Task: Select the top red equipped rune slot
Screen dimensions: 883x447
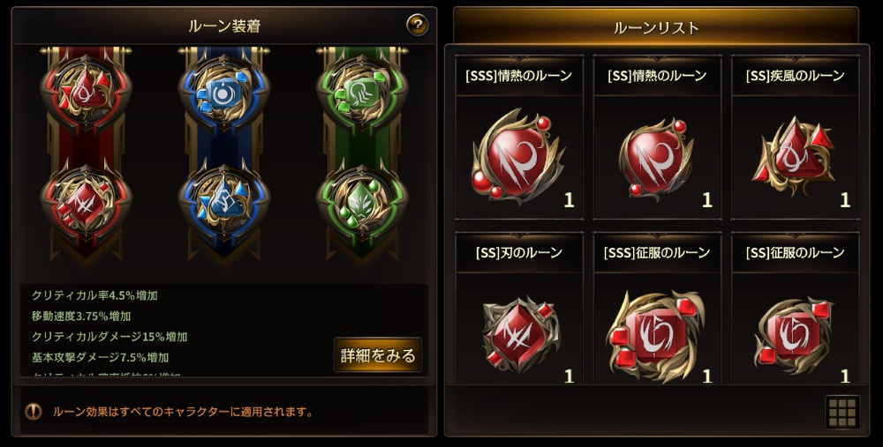Action: tap(86, 92)
